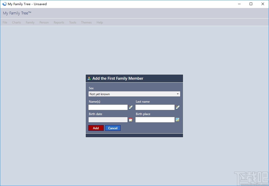Open the Help menu
269x186 pixels.
100,22
